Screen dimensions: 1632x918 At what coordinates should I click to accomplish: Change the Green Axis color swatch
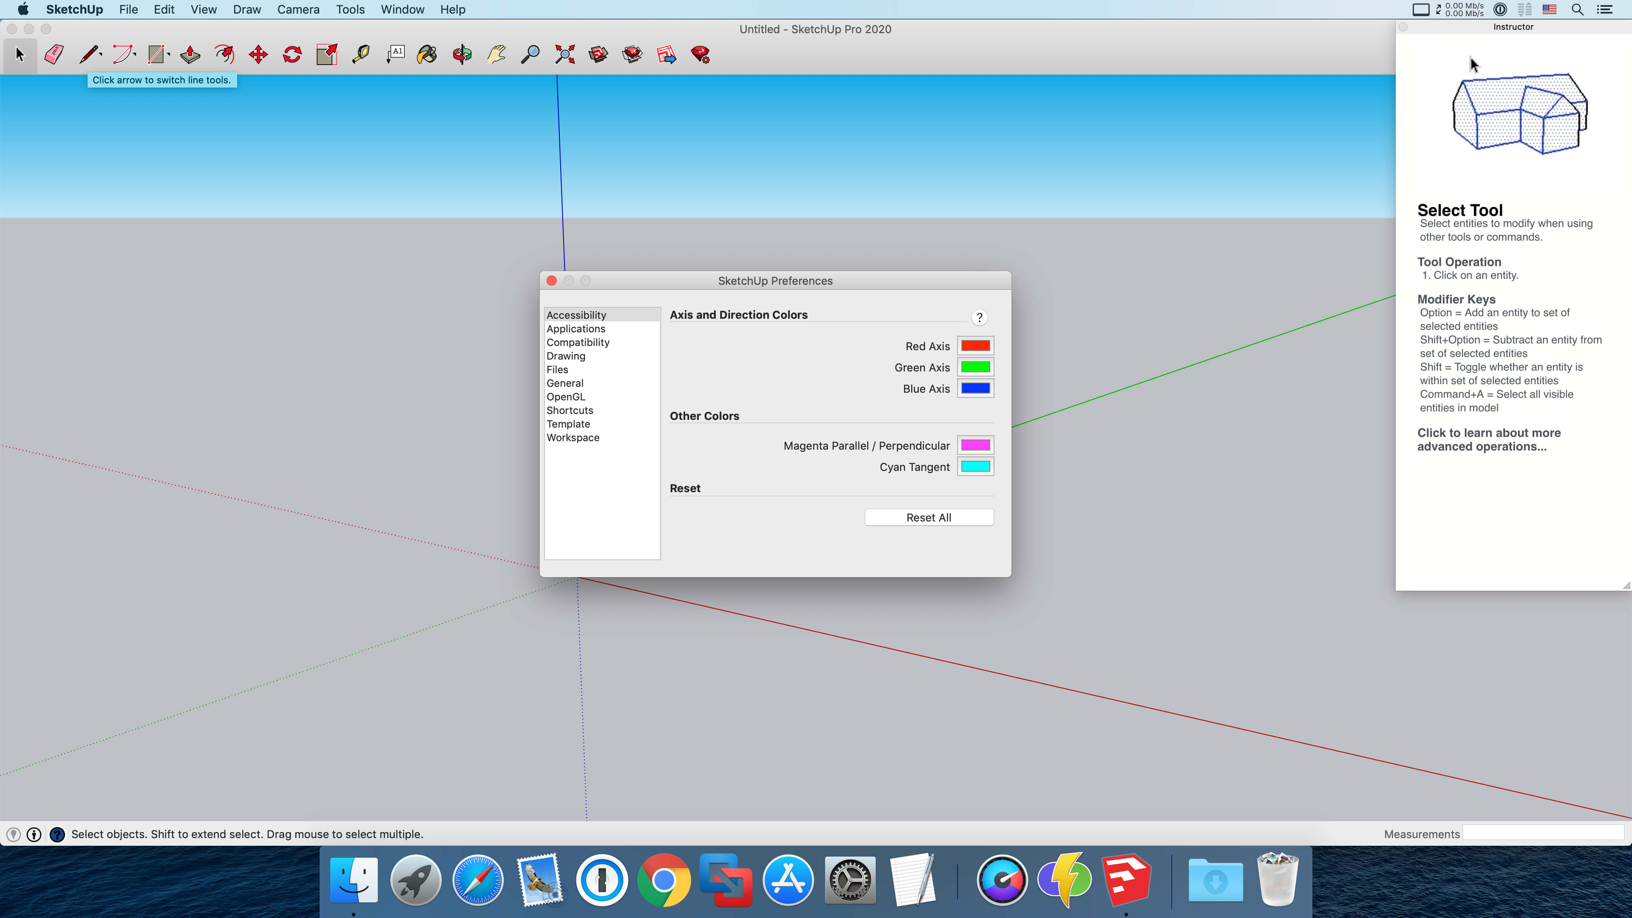tap(976, 368)
